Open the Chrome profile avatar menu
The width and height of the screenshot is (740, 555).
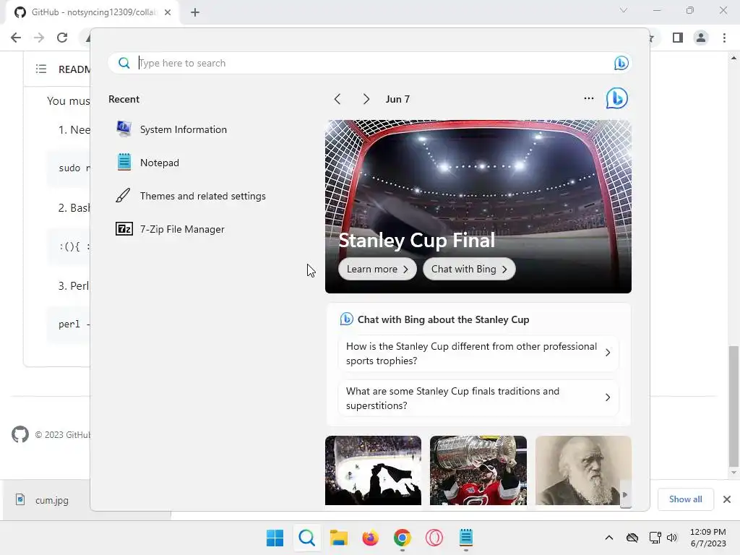click(x=701, y=38)
